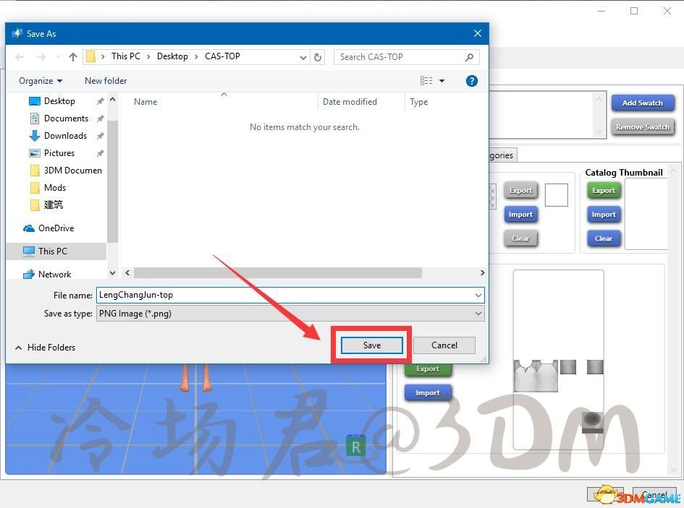Sort by the Date modified column
This screenshot has width=684, height=508.
pos(350,102)
